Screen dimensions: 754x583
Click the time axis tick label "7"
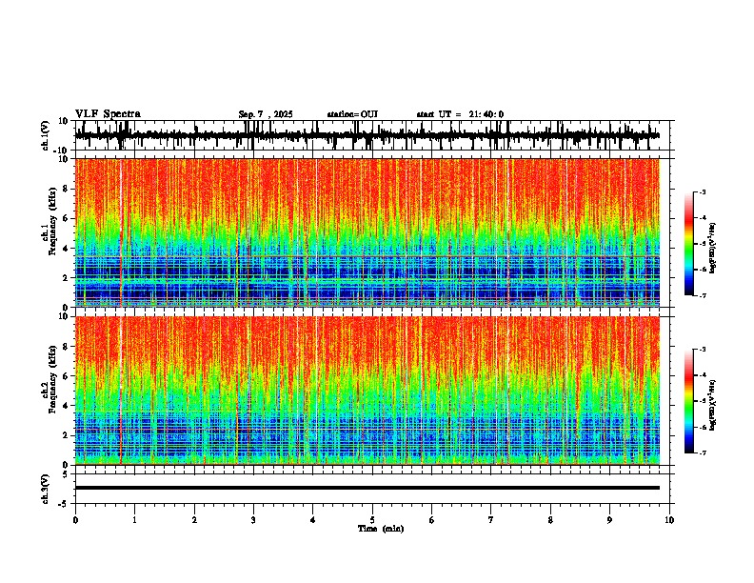tap(491, 520)
